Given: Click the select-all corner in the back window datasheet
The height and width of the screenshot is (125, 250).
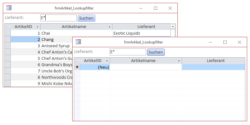Looking at the screenshot, I should pyautogui.click(x=8, y=27).
